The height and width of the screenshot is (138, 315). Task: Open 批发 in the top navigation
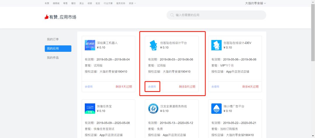98,3
